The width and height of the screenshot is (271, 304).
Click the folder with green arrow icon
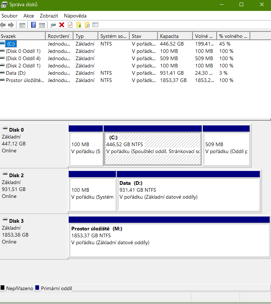(79, 25)
